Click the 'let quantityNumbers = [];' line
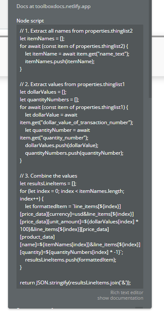 tap(49, 100)
